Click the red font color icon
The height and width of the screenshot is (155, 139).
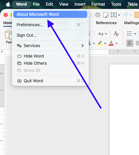coord(111,43)
